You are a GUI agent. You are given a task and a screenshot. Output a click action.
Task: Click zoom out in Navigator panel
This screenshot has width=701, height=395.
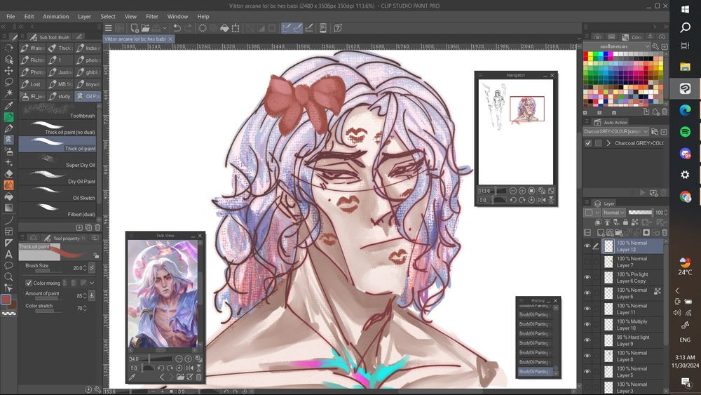(513, 191)
